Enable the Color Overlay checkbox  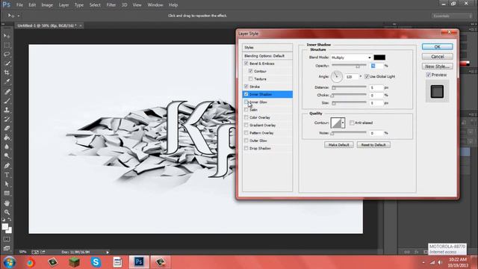tap(246, 117)
